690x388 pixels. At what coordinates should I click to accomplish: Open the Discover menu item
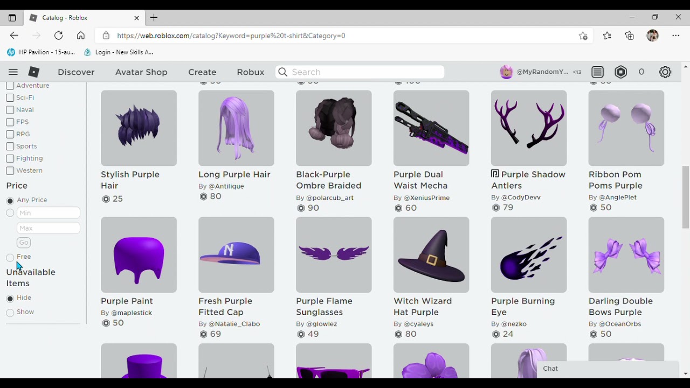click(x=76, y=72)
